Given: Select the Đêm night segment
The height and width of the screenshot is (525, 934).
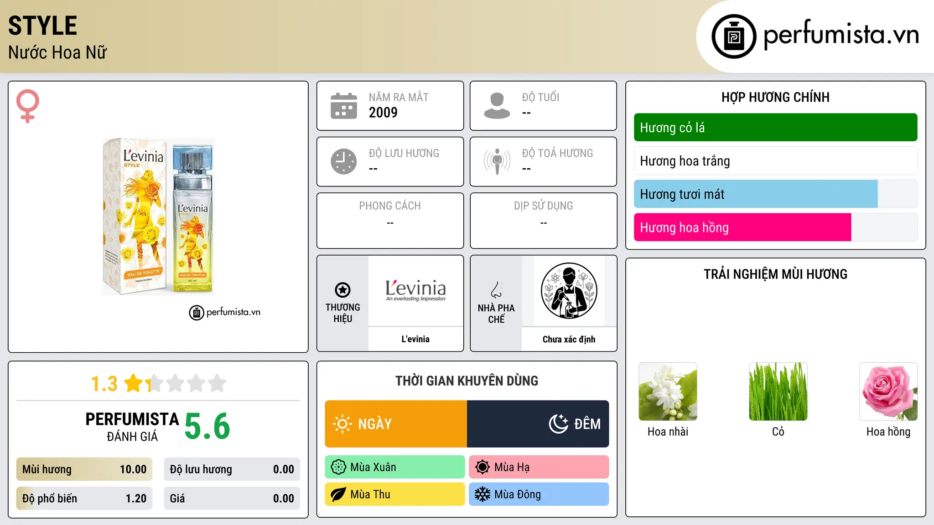Looking at the screenshot, I should [538, 424].
